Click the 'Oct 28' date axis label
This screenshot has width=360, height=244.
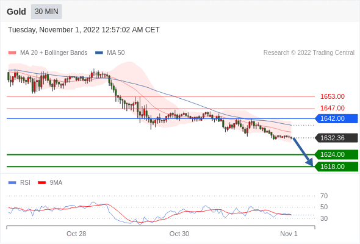tap(76, 234)
